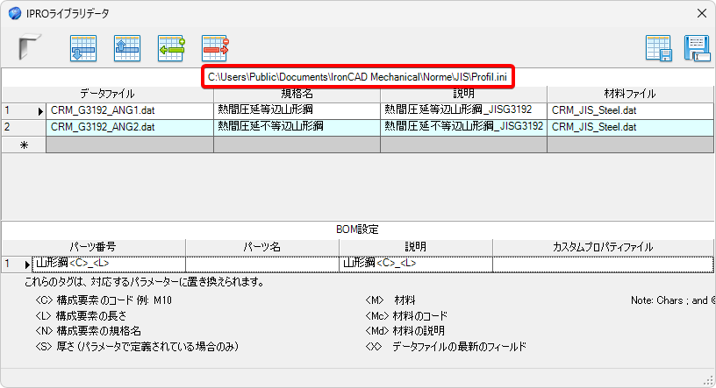716x388 pixels.
Task: Click the データファイル column header
Action: [x=107, y=94]
